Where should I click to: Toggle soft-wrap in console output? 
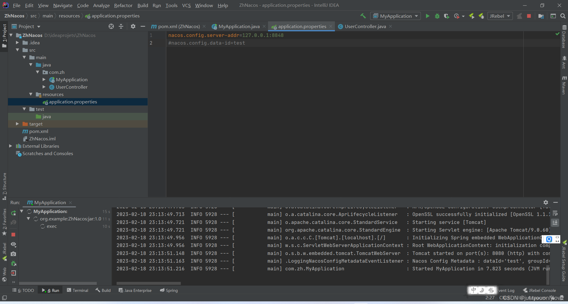click(x=555, y=213)
